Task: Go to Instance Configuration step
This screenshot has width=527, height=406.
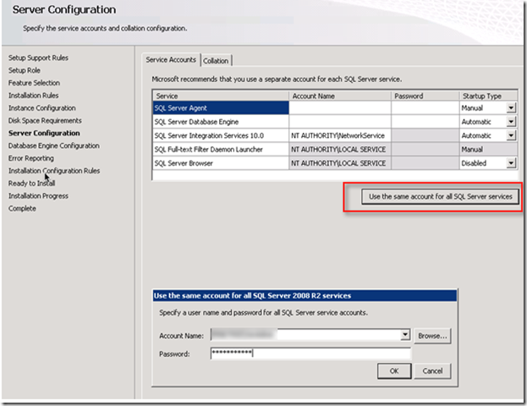Action: click(x=42, y=108)
